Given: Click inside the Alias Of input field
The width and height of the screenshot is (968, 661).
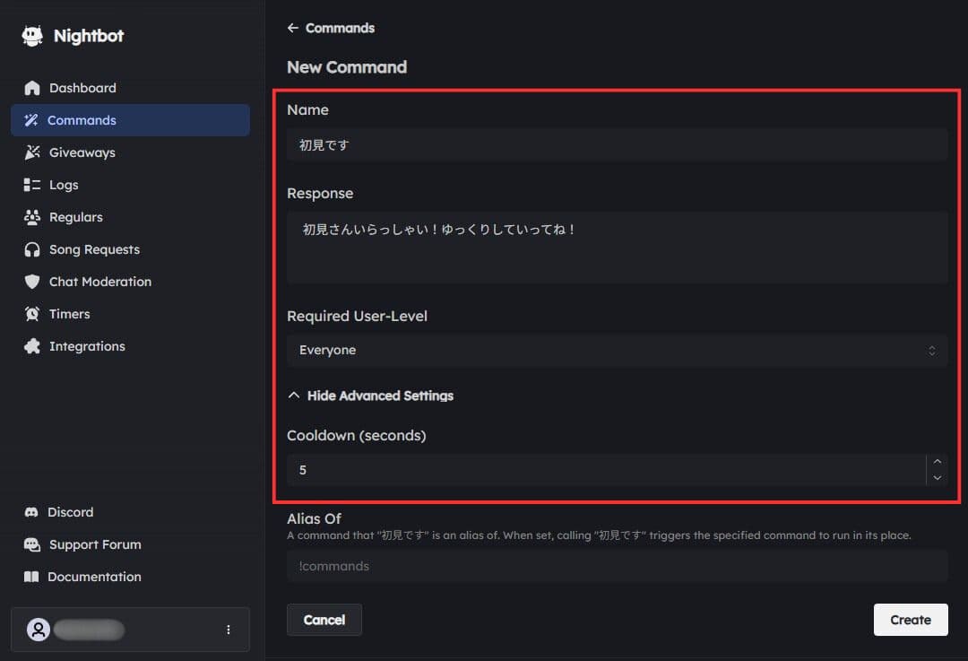Looking at the screenshot, I should 617,566.
